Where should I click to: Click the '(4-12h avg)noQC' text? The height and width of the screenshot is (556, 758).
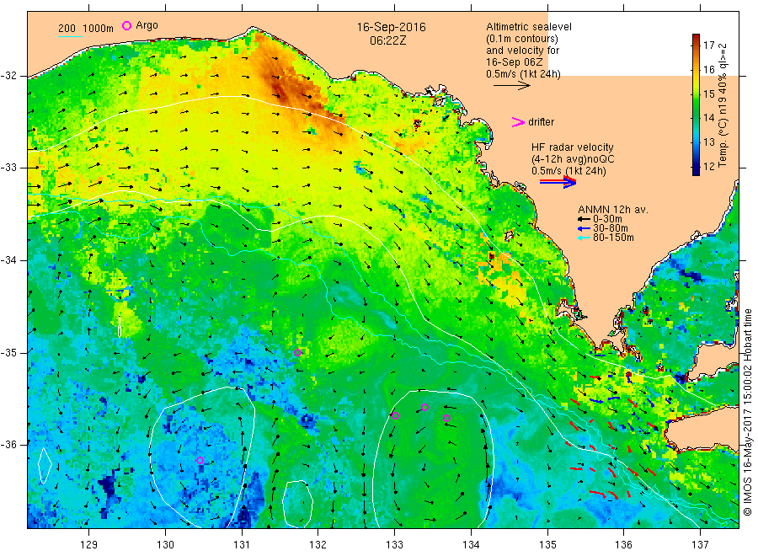click(574, 159)
